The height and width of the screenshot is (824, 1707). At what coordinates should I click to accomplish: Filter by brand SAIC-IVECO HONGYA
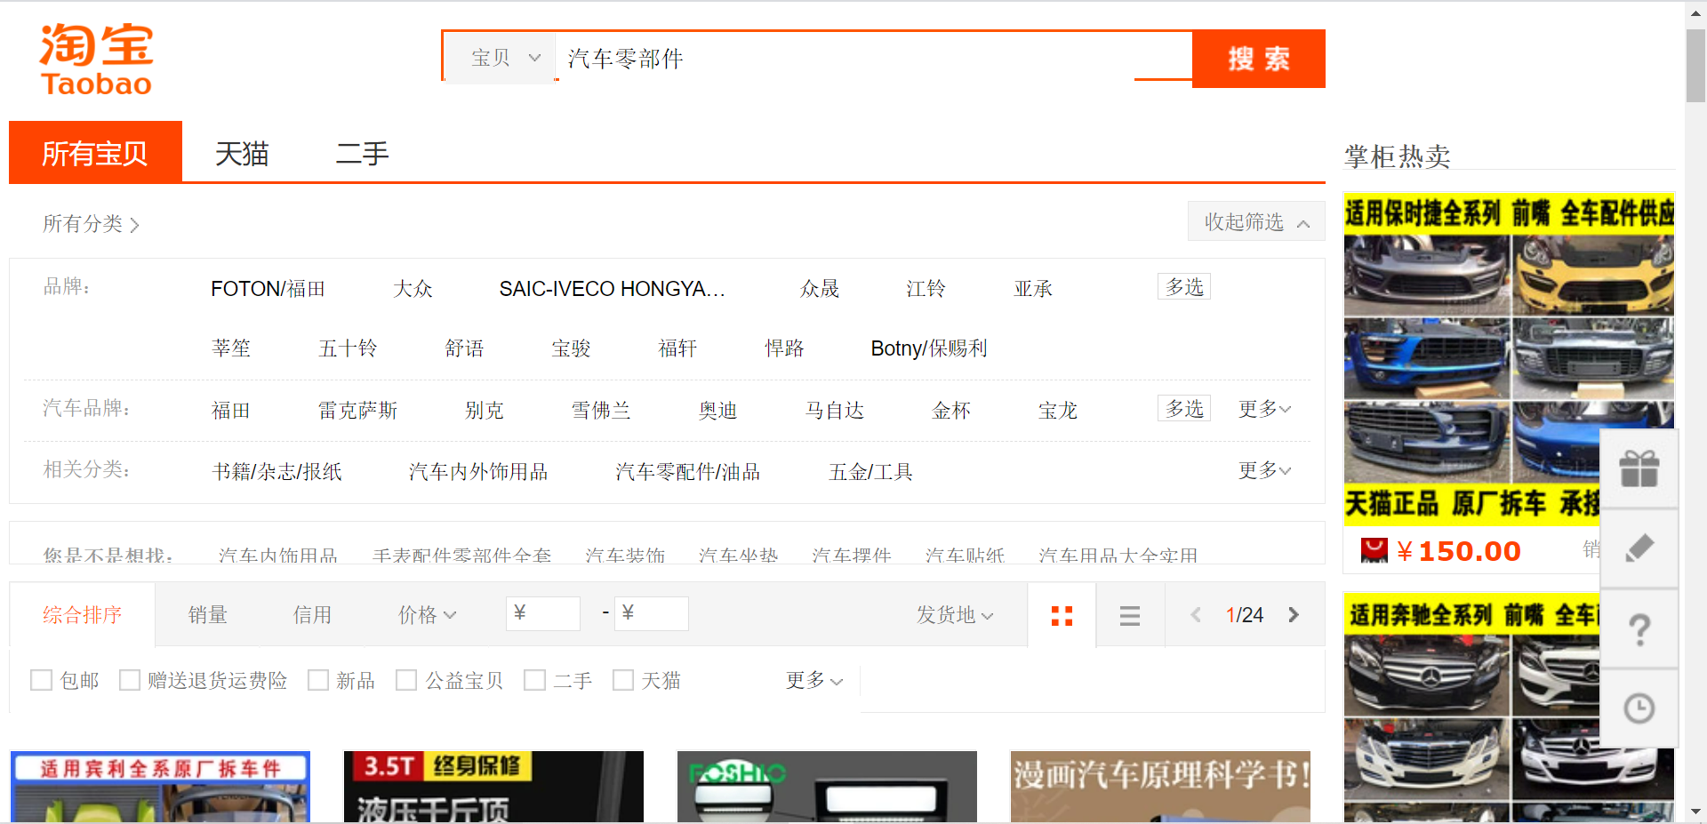pyautogui.click(x=612, y=289)
